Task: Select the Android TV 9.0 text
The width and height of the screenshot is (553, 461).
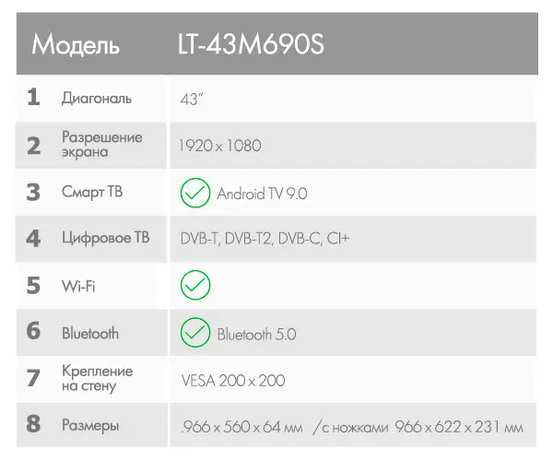Action: 262,193
